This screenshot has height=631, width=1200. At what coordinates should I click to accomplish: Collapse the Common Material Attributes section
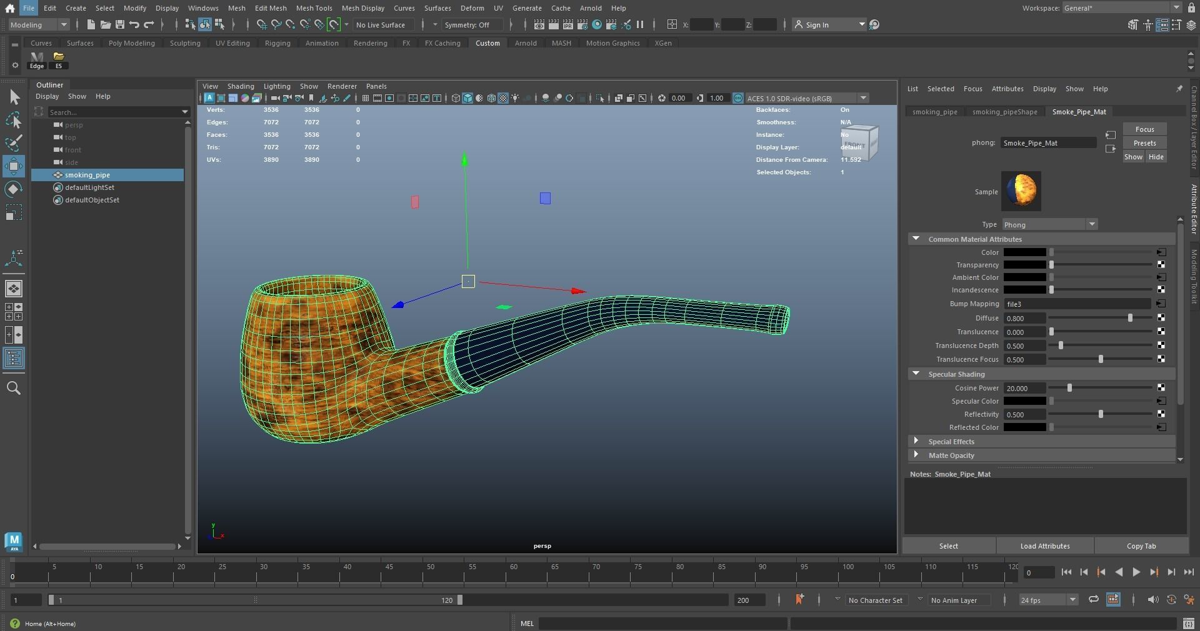(916, 239)
